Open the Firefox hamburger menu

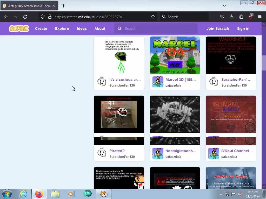[260, 17]
